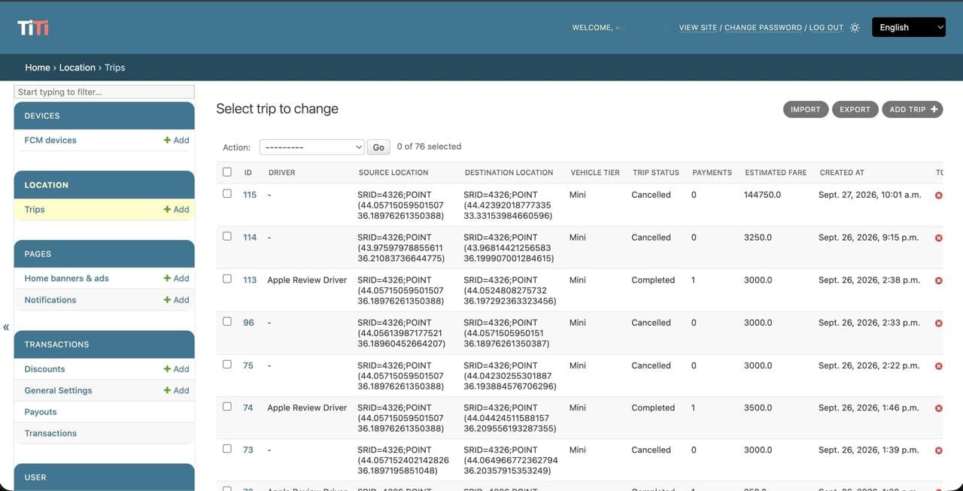Image resolution: width=963 pixels, height=491 pixels.
Task: Toggle the light/dark theme icon
Action: point(855,28)
